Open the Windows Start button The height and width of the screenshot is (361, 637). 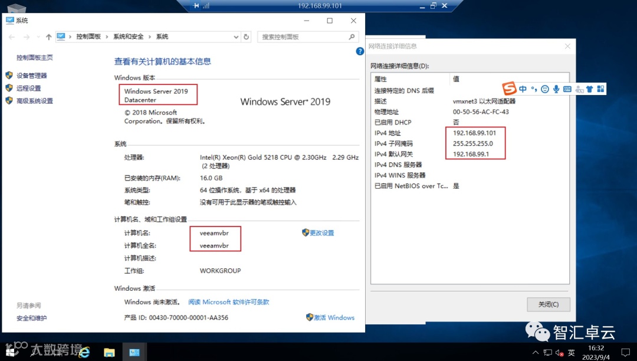click(x=10, y=352)
